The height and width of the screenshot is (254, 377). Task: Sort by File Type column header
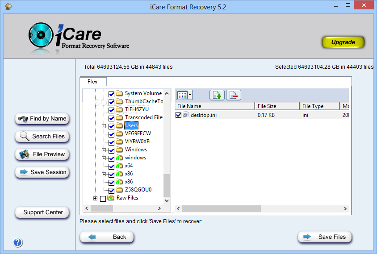(x=319, y=106)
